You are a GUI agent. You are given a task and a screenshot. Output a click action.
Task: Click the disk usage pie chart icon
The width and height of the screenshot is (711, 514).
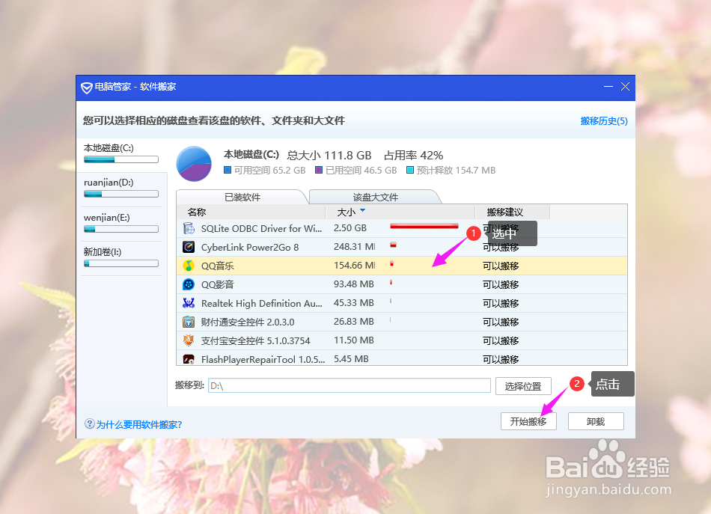[x=194, y=164]
